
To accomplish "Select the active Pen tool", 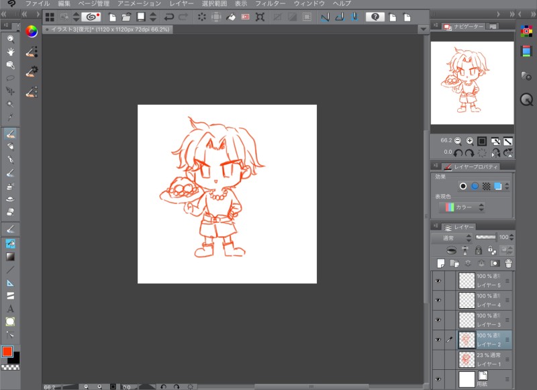I will tap(11, 134).
